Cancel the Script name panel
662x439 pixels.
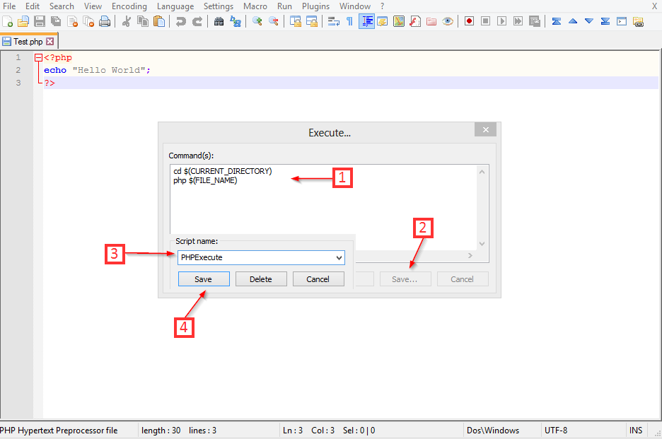pos(318,279)
